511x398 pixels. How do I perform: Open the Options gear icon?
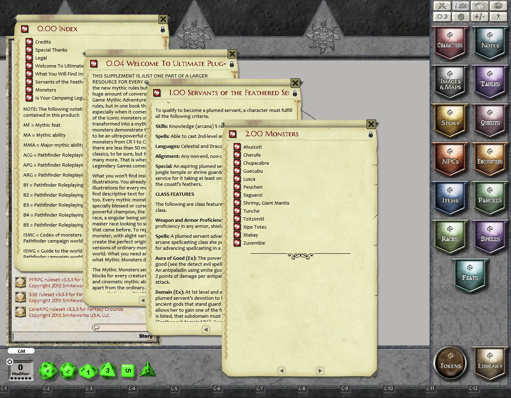461,17
